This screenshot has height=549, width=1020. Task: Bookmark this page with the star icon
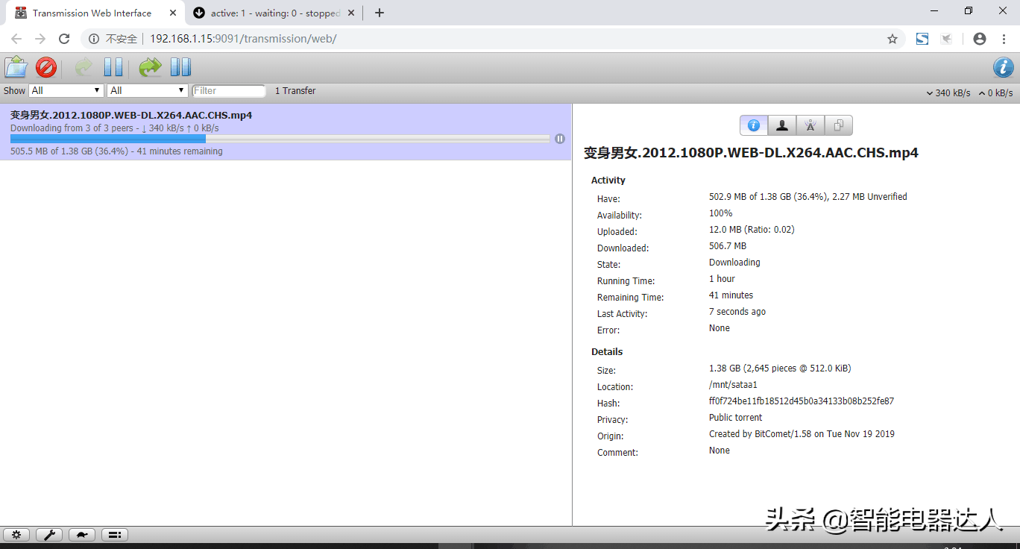point(892,39)
